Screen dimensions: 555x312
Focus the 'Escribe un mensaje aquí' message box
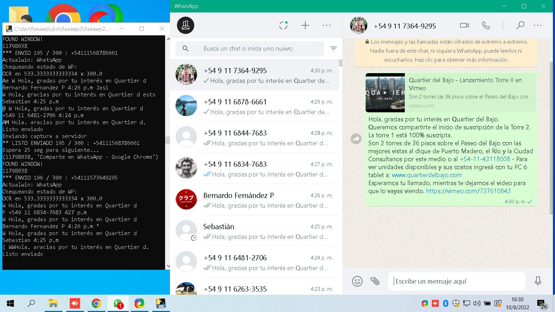click(x=456, y=281)
